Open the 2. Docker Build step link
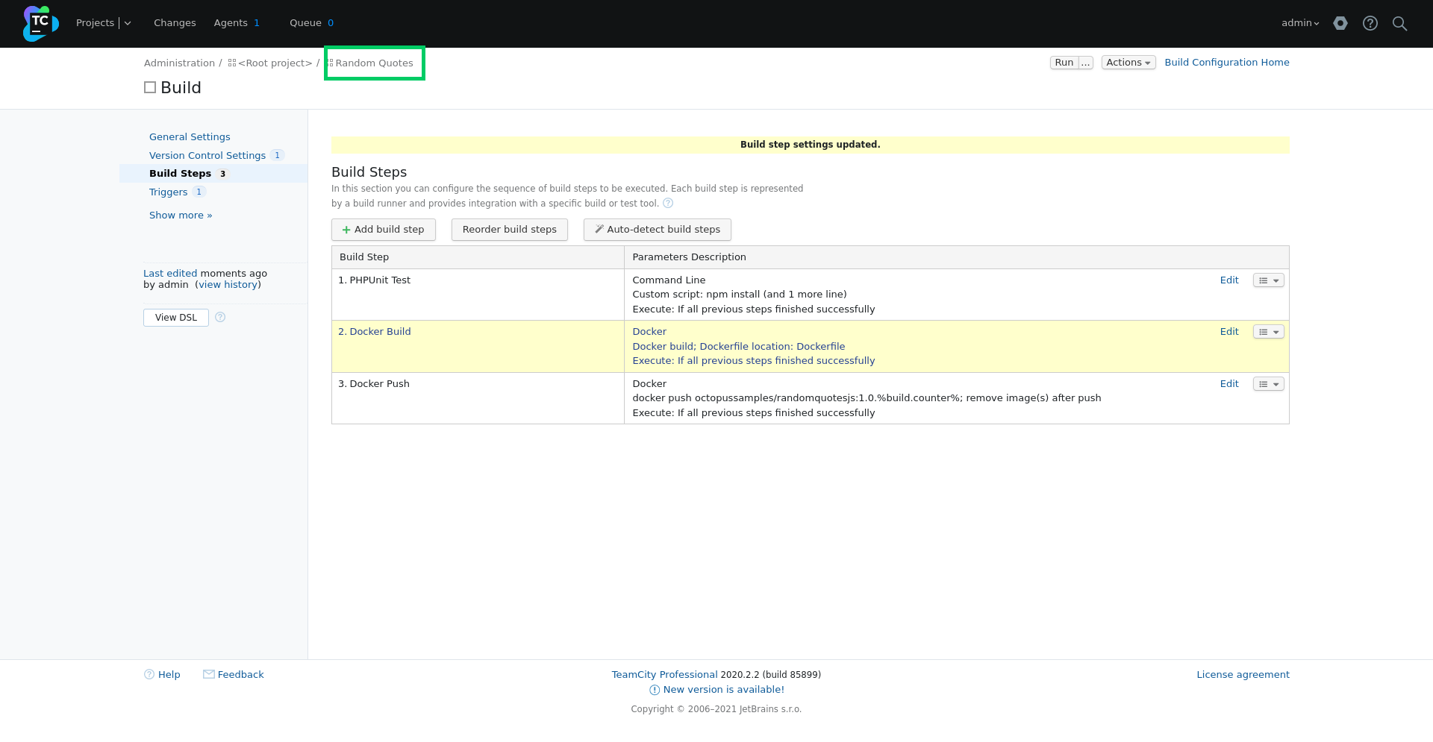Image resolution: width=1433 pixels, height=742 pixels. (x=375, y=332)
